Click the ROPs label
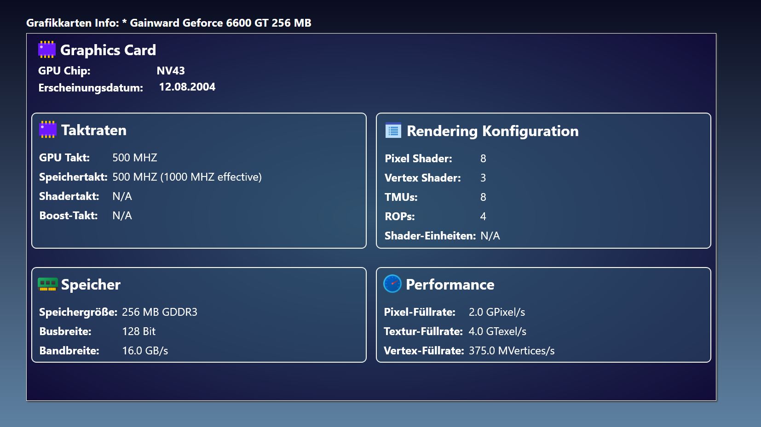This screenshot has width=761, height=427. click(400, 216)
